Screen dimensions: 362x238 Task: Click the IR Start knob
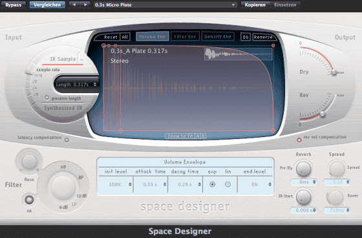(x=303, y=197)
